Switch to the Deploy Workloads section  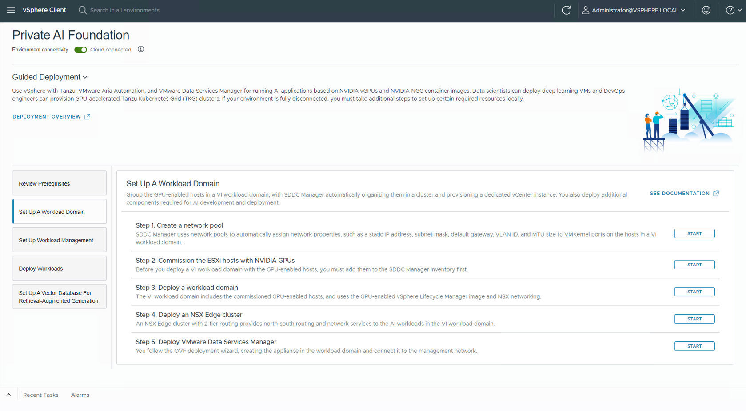59,269
